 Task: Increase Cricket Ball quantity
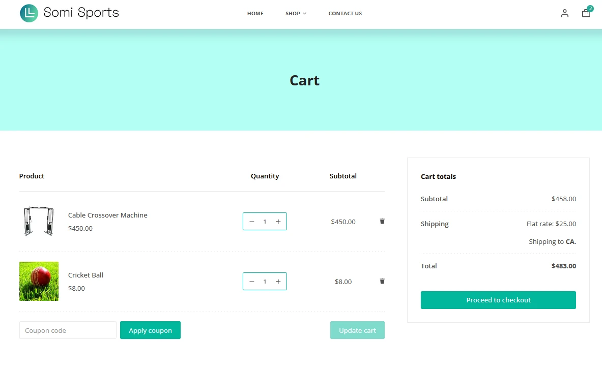coord(278,282)
